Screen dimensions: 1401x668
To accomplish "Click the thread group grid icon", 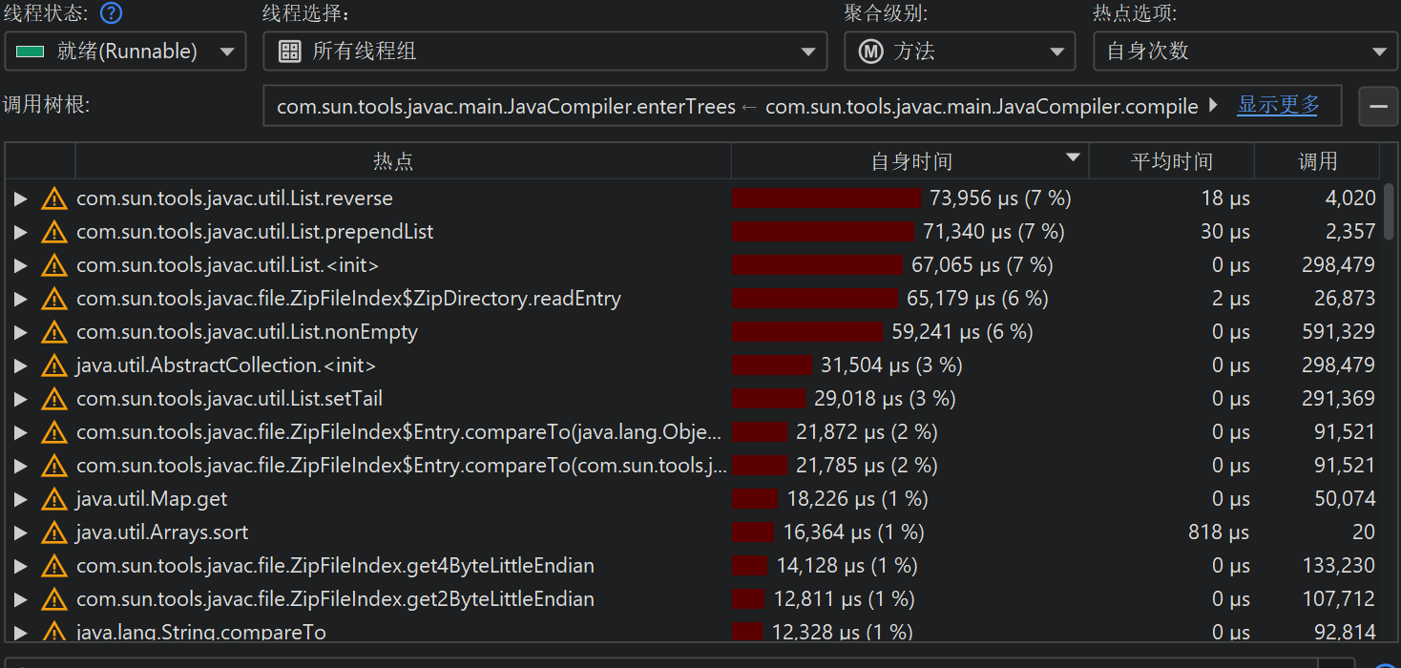I will click(x=289, y=52).
